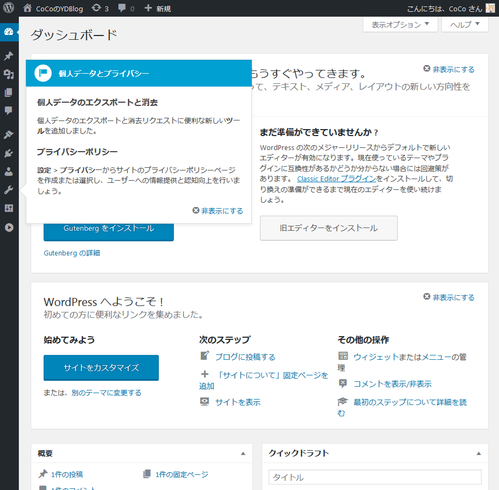The height and width of the screenshot is (490, 499).
Task: Click the comment-off icon beside コメントを表示/非表示
Action: pyautogui.click(x=343, y=384)
